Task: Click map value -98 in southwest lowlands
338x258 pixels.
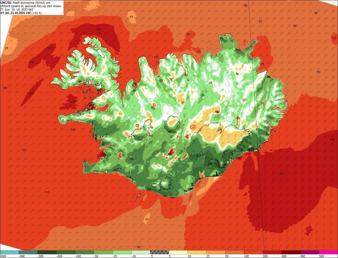Action: click(131, 159)
